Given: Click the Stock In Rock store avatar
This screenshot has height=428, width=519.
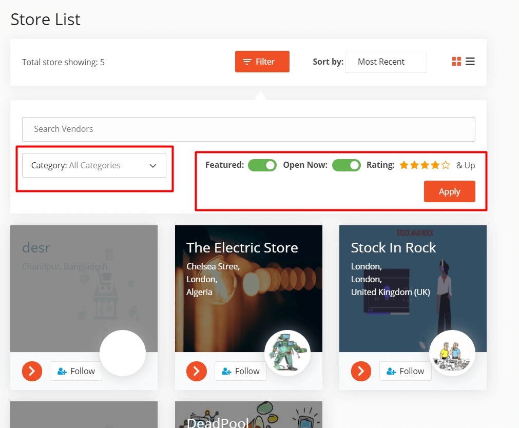Looking at the screenshot, I should pyautogui.click(x=452, y=353).
